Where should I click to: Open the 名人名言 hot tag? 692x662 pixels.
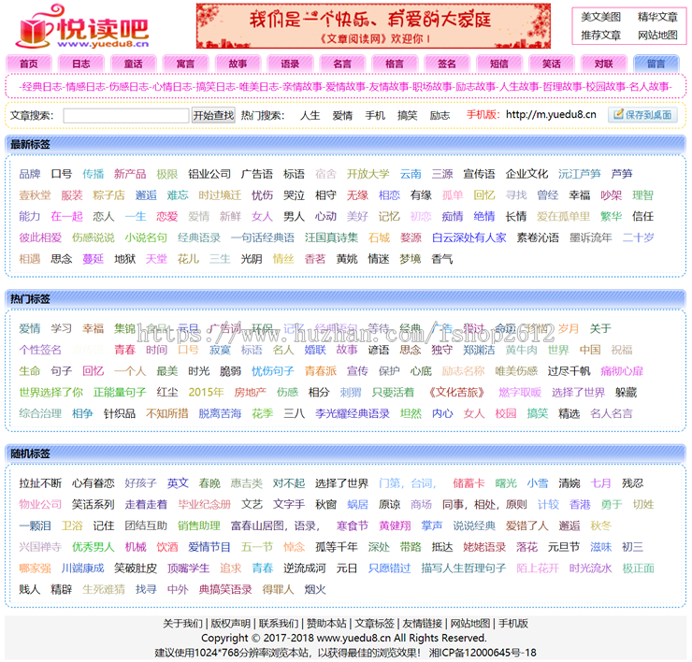(612, 413)
